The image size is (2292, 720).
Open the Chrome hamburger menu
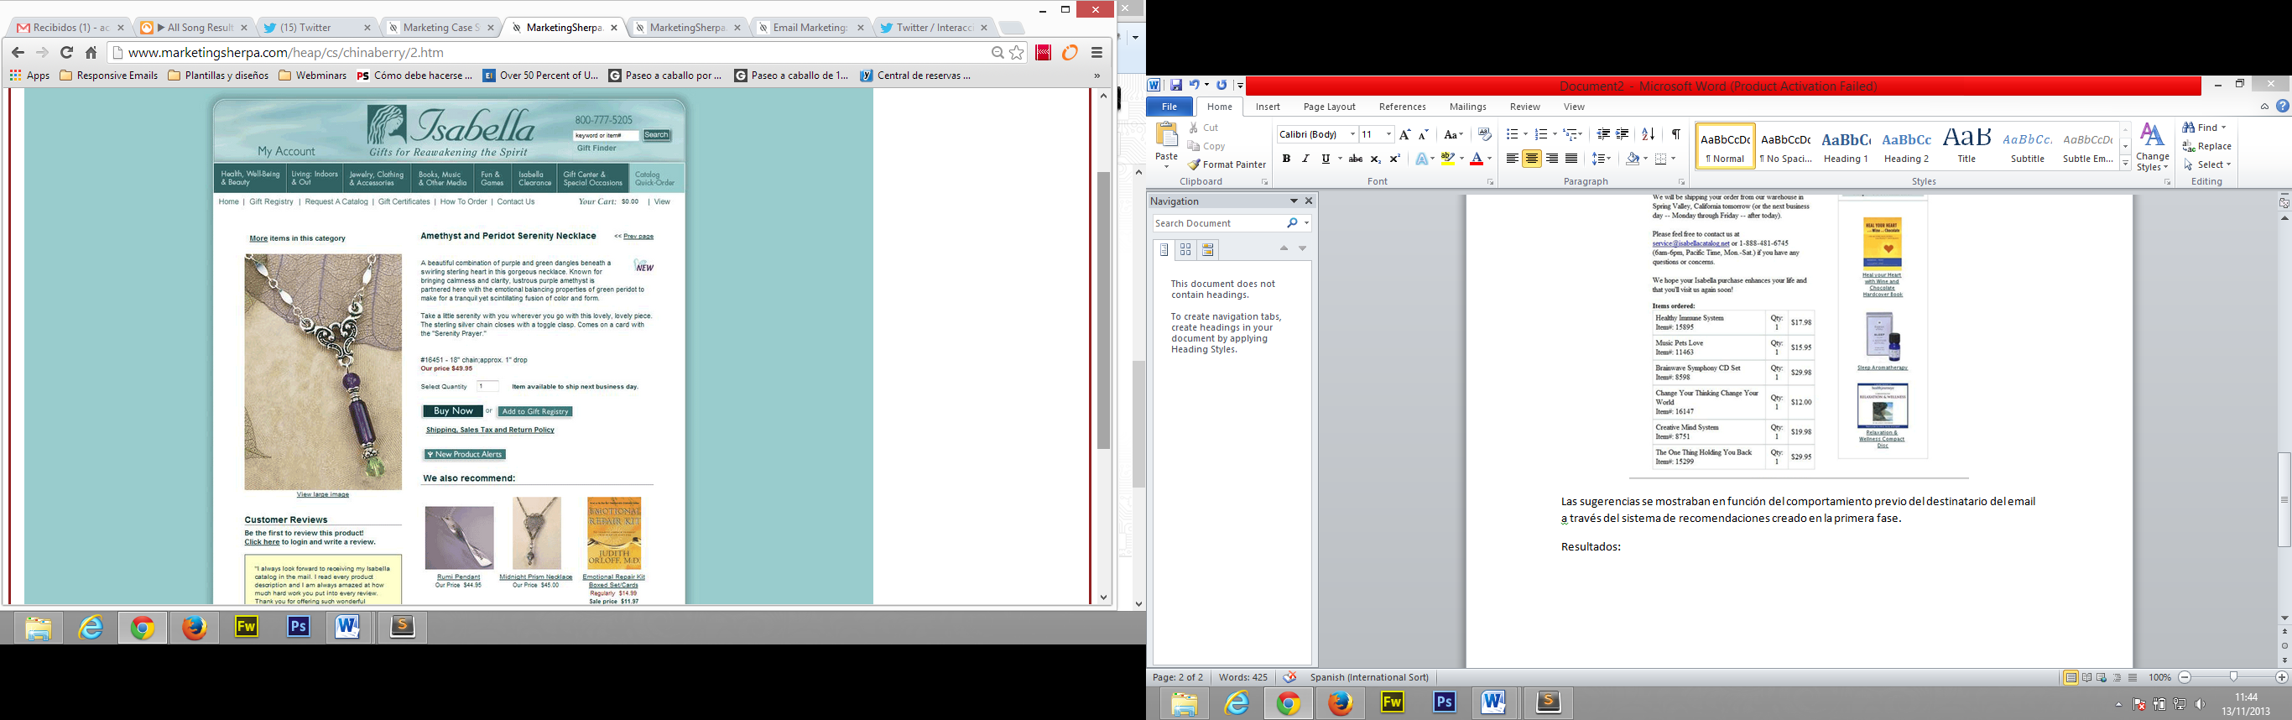1097,53
